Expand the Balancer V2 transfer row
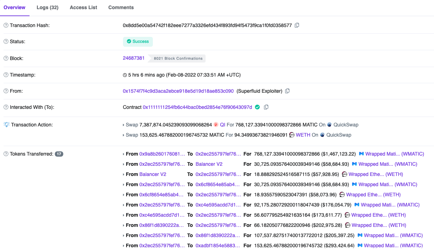 tap(123, 174)
